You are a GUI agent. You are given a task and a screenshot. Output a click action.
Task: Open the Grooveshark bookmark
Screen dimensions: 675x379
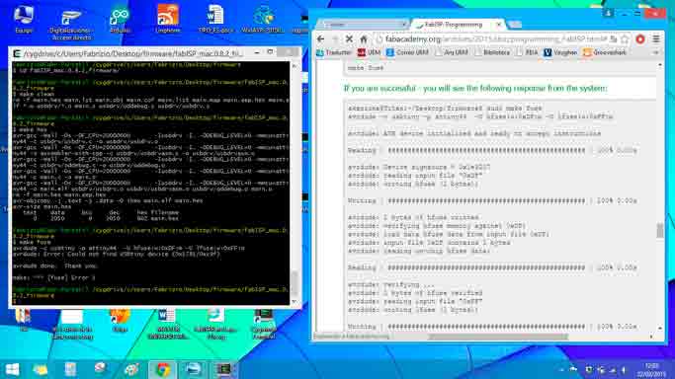pos(605,52)
